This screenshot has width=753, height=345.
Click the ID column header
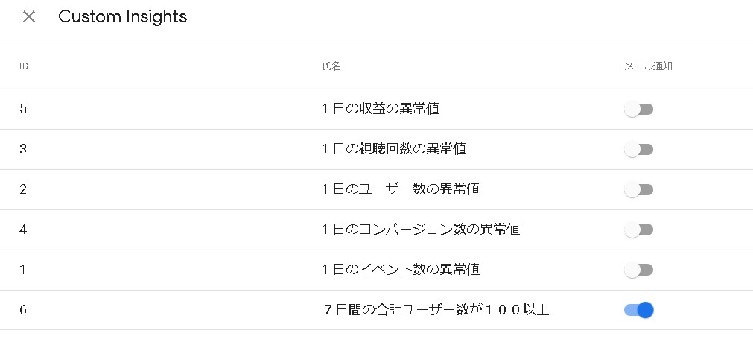pos(24,66)
